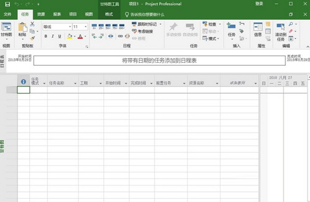
Task: Click the background color paint bucket
Action: [x=70, y=36]
